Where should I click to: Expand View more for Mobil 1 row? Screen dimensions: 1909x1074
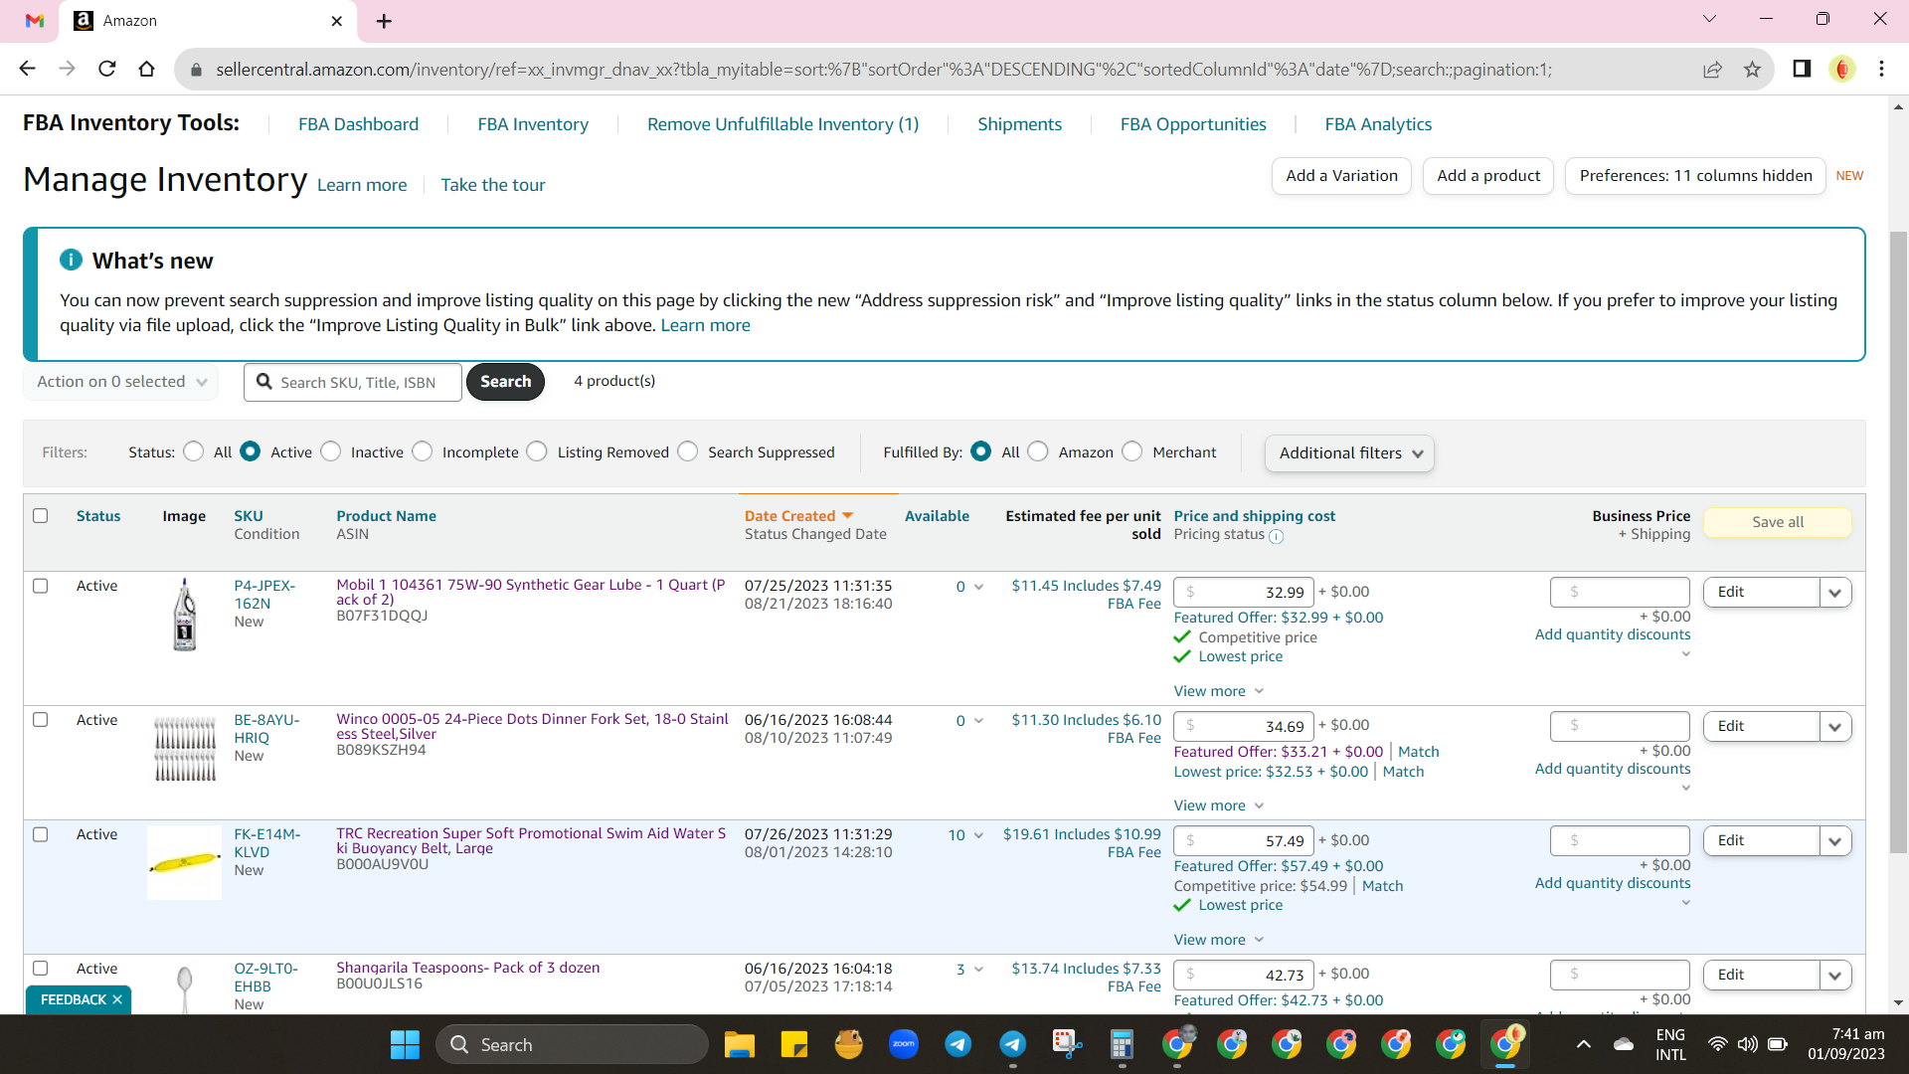point(1219,691)
